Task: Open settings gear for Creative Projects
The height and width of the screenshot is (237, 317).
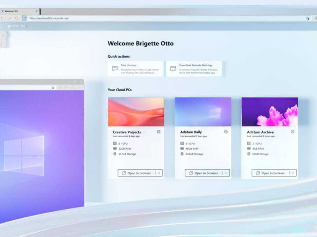Action: coord(158,132)
